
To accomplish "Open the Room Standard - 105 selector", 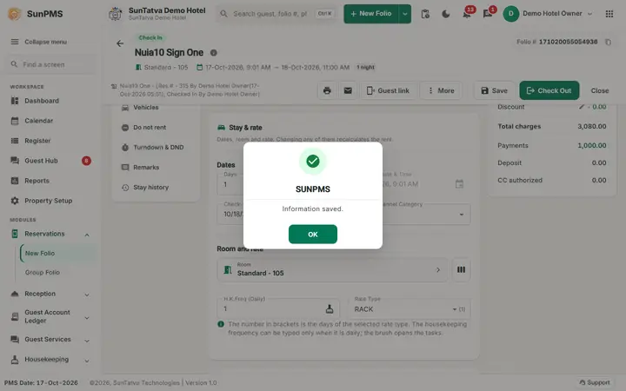I will [x=332, y=270].
